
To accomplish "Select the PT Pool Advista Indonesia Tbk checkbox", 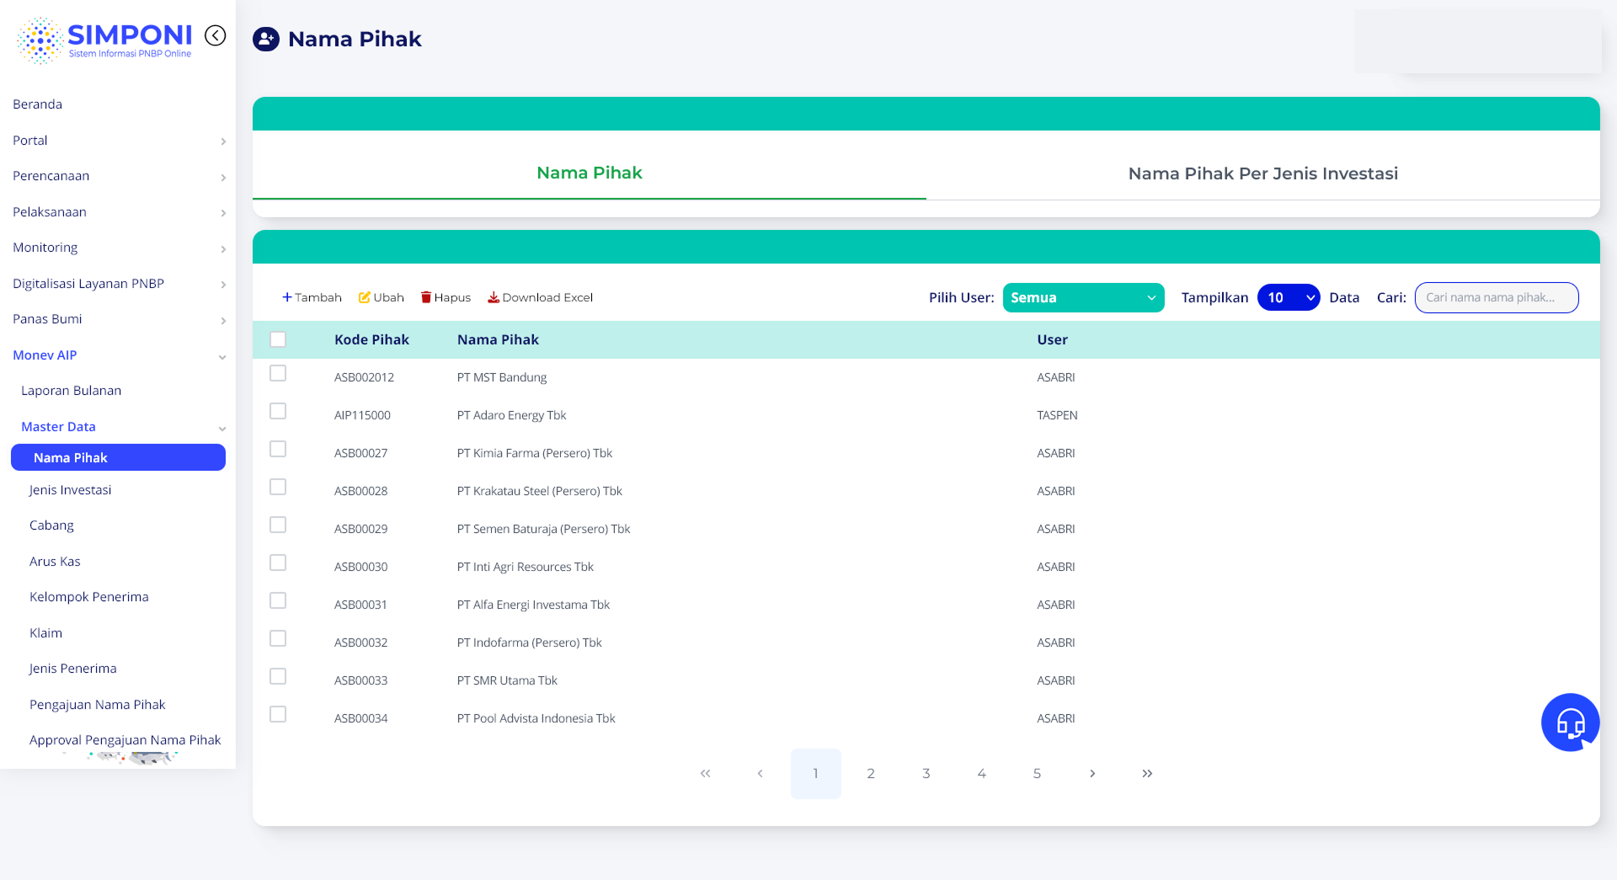I will pos(278,714).
